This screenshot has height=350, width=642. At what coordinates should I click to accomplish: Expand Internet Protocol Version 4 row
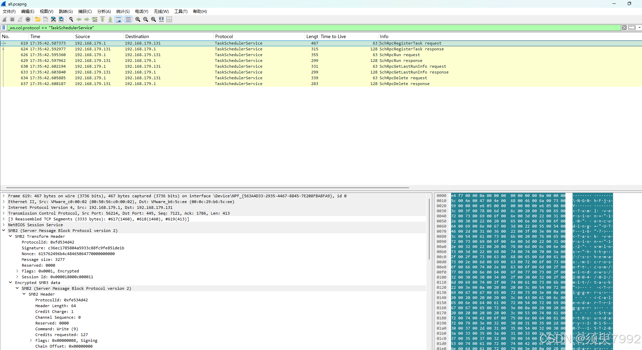[4, 207]
